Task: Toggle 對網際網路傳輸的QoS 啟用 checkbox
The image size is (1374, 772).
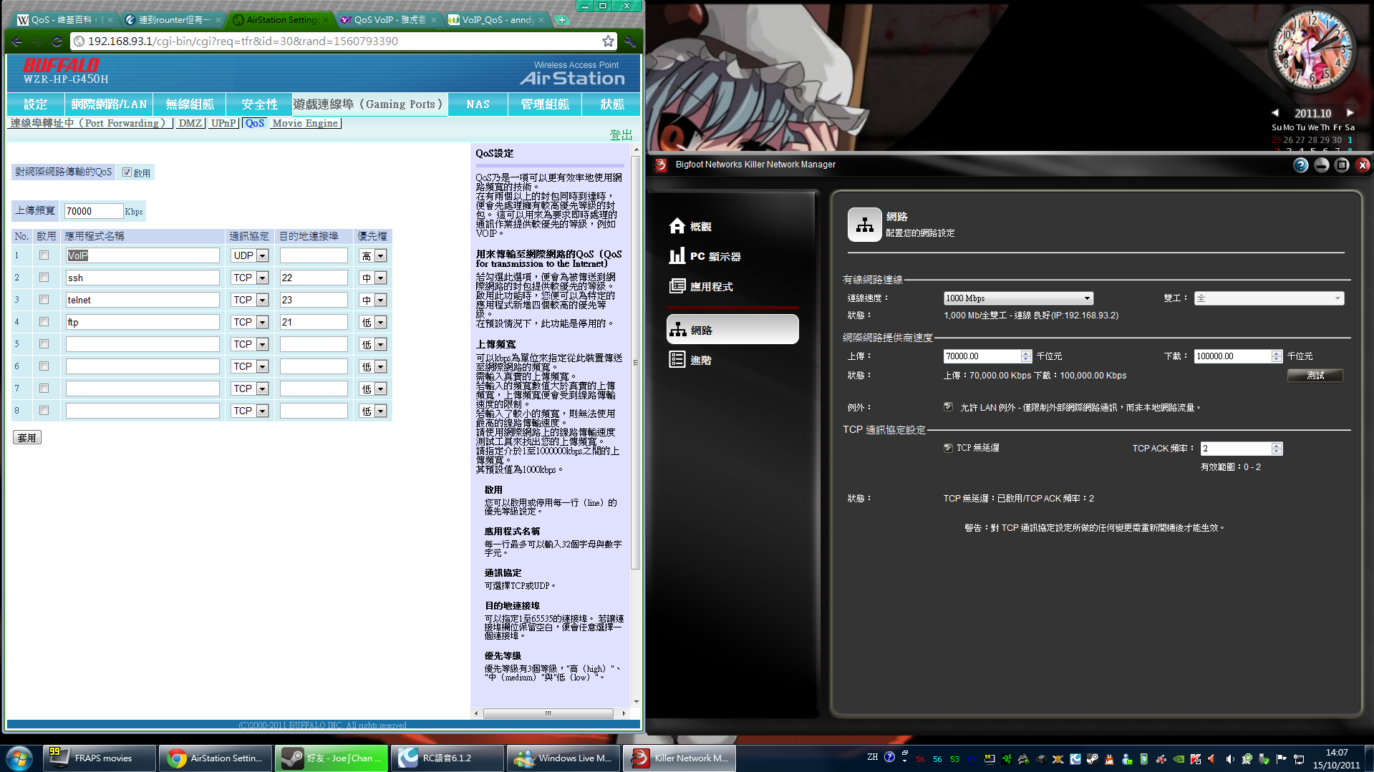Action: coord(127,172)
